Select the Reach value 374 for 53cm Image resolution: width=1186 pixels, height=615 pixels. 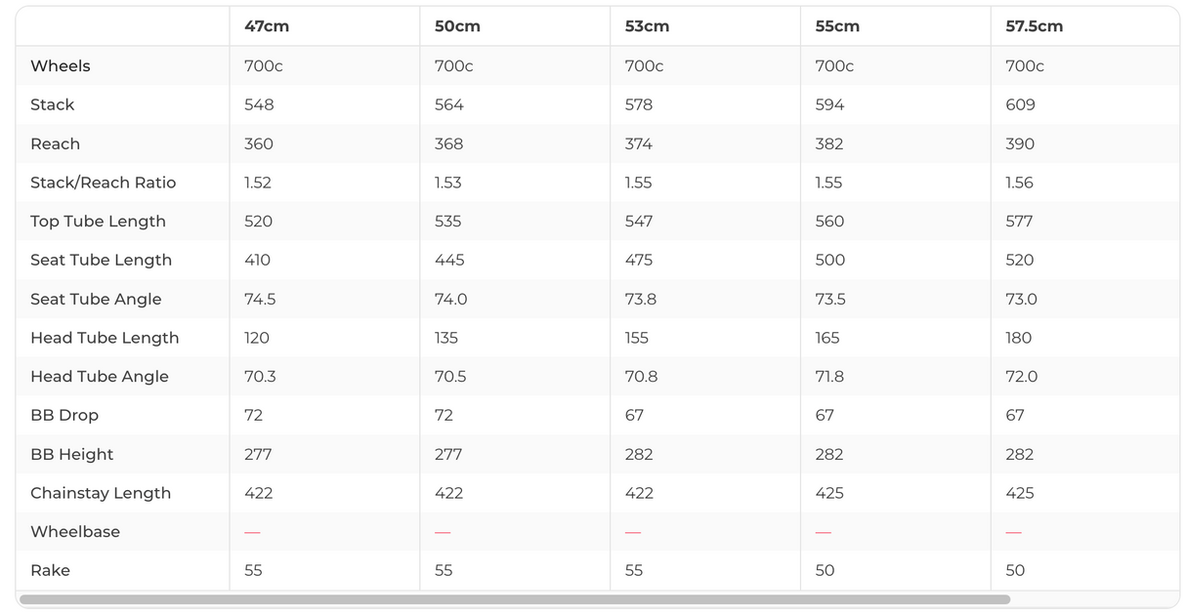639,143
